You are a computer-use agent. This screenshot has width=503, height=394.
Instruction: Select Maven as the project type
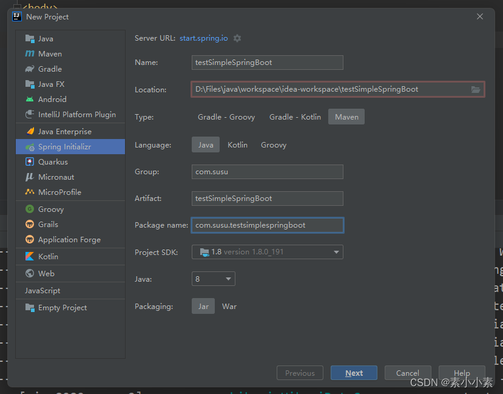click(x=346, y=117)
